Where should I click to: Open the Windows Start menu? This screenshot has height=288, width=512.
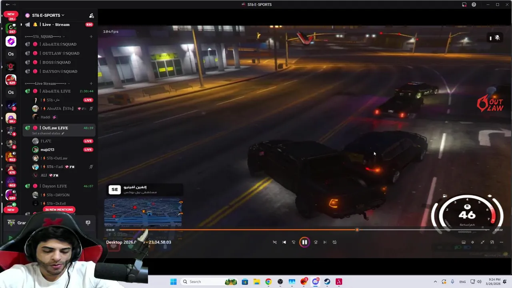point(173,282)
